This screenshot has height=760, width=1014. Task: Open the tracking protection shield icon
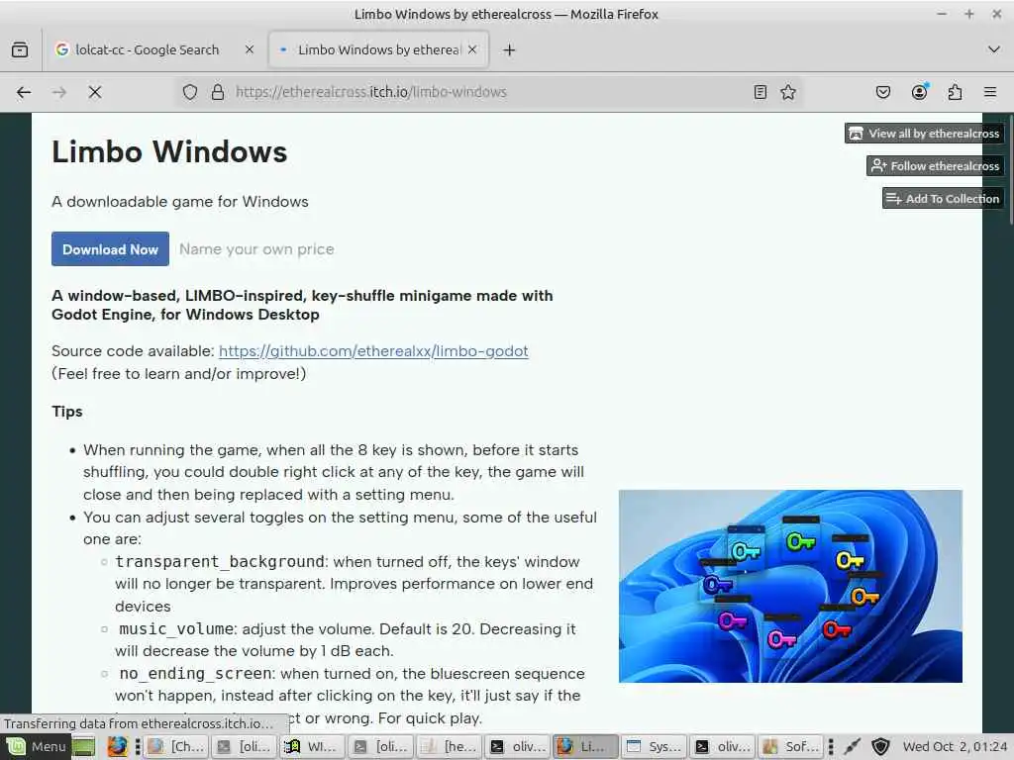(x=189, y=92)
